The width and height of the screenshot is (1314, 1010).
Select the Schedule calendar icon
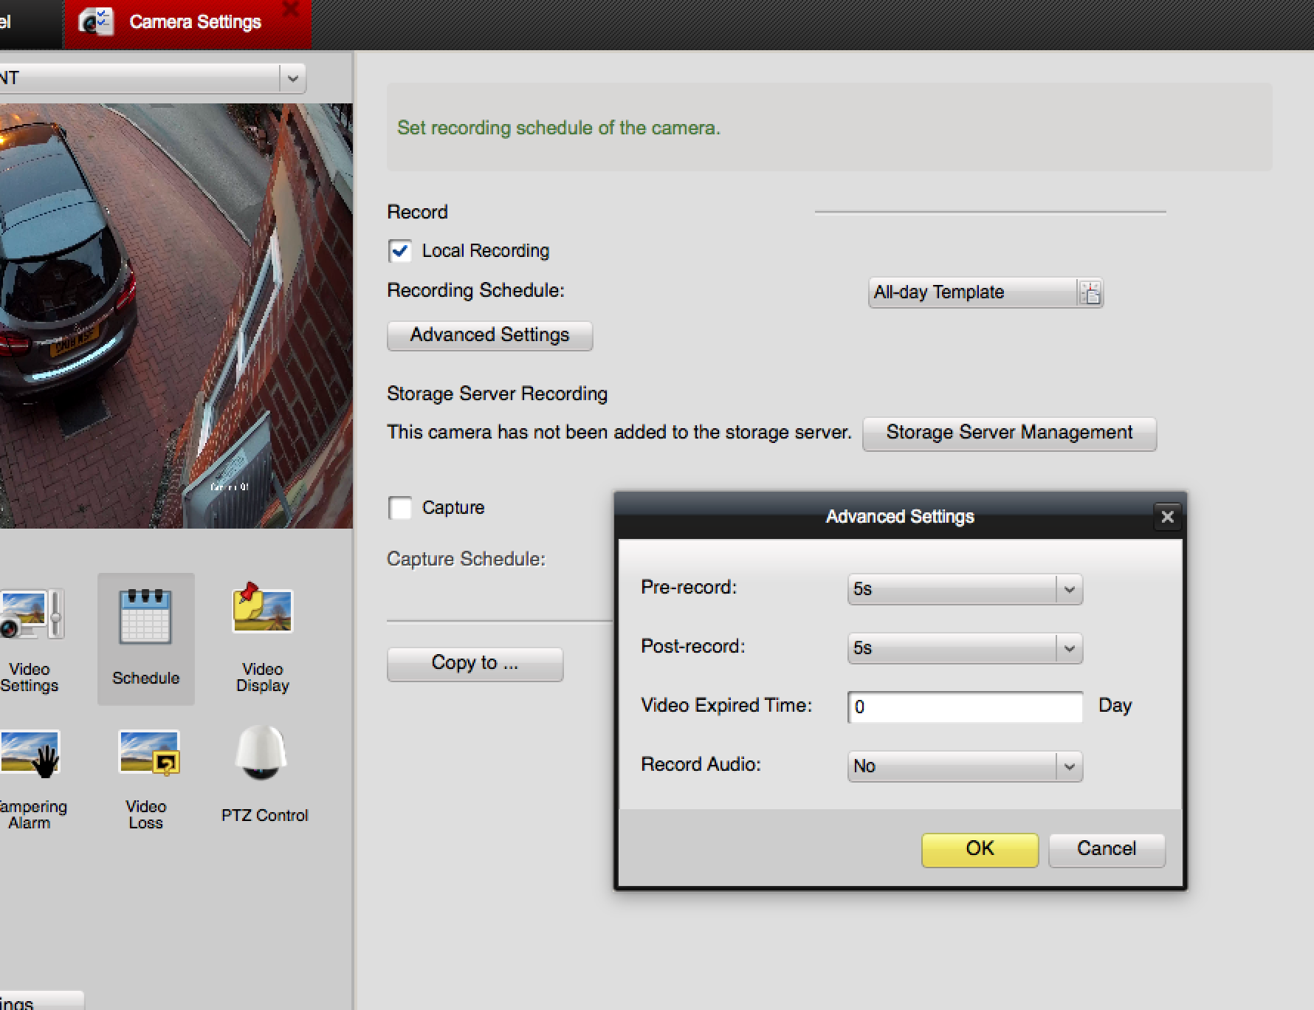145,617
